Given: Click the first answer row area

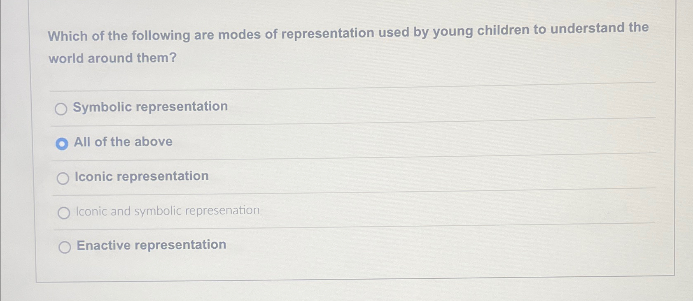Looking at the screenshot, I should (x=288, y=108).
